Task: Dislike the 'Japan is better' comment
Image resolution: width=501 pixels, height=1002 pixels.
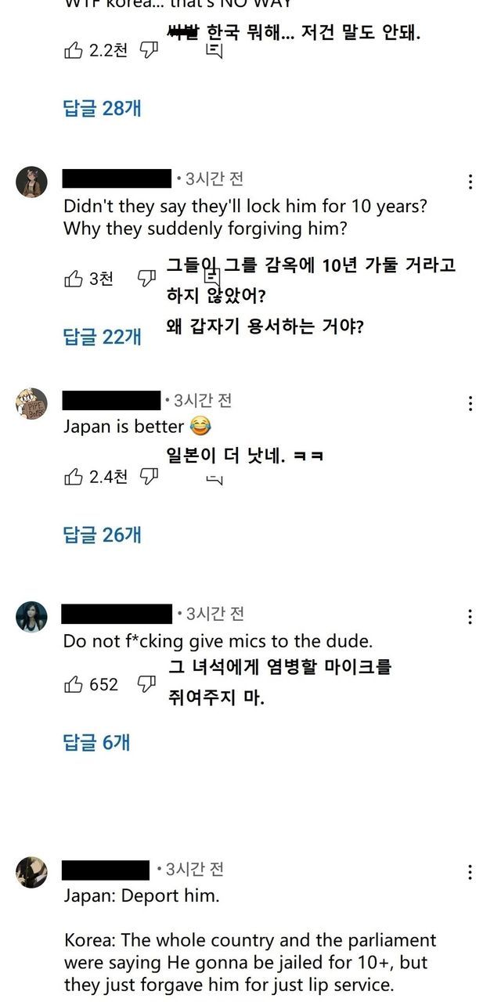Action: pos(147,475)
